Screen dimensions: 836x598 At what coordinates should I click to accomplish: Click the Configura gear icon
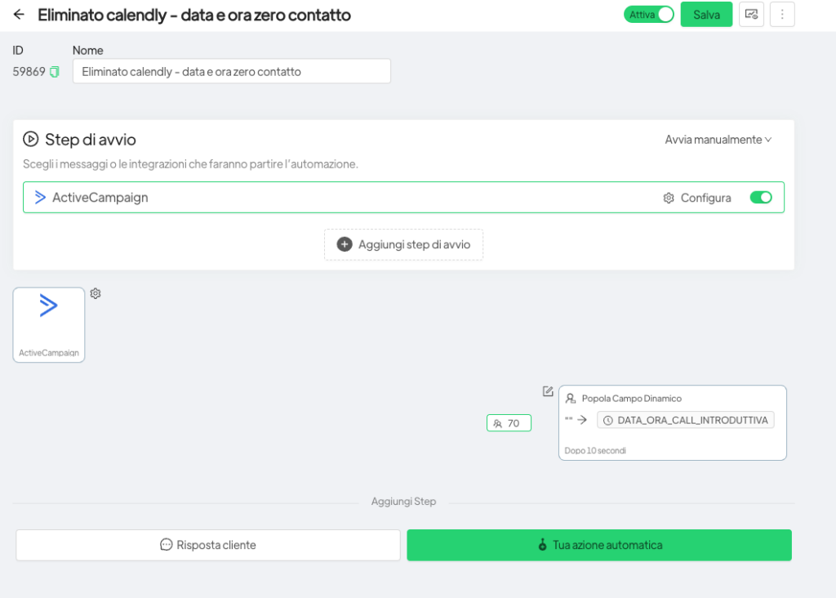coord(669,198)
